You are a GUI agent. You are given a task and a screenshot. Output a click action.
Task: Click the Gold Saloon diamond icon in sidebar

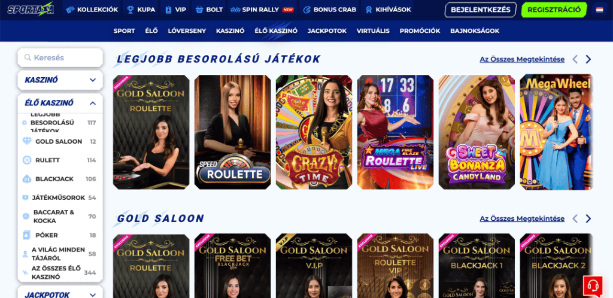(27, 141)
